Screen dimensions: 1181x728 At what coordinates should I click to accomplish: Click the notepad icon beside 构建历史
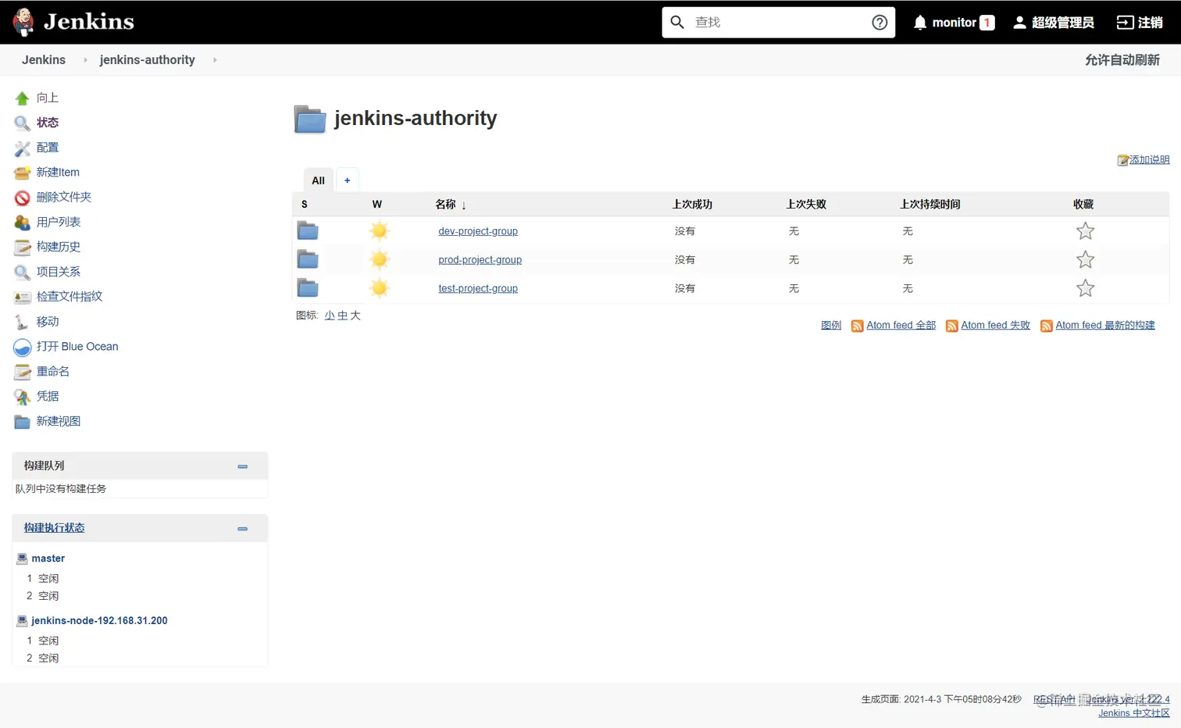click(22, 248)
